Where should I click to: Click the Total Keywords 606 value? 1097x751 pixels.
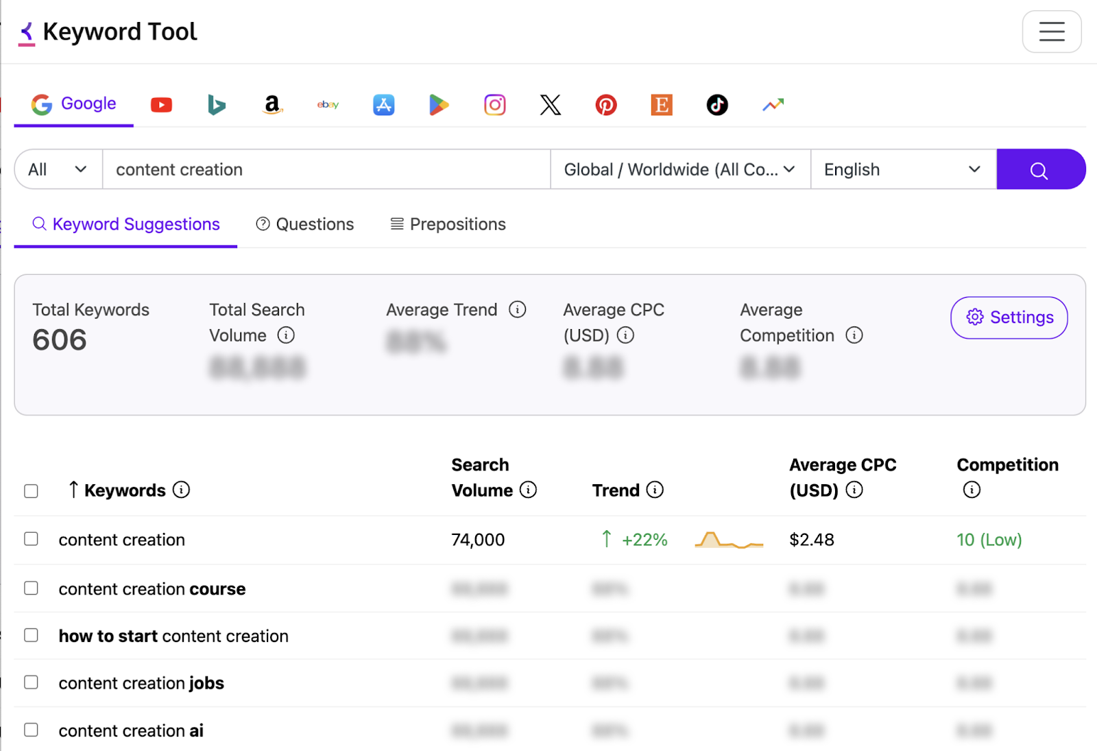point(60,340)
